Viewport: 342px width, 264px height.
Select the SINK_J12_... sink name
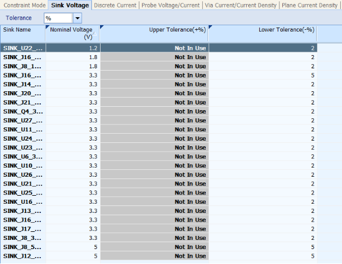tap(23, 256)
